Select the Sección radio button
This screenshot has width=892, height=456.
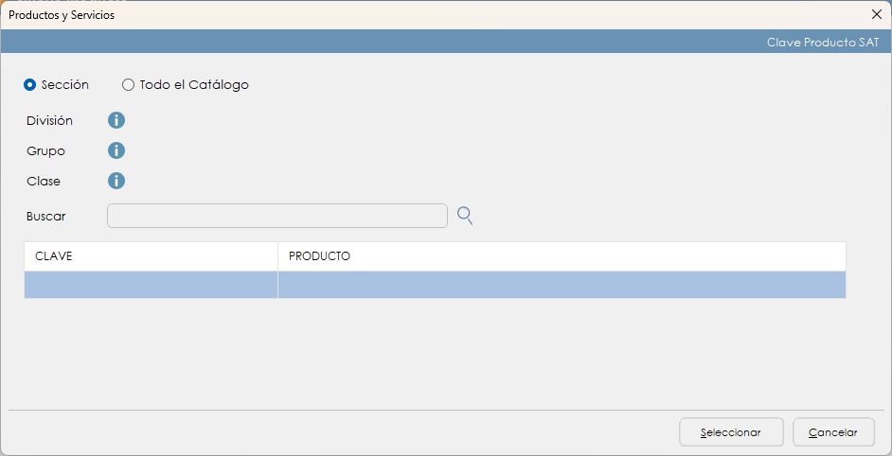(x=30, y=84)
